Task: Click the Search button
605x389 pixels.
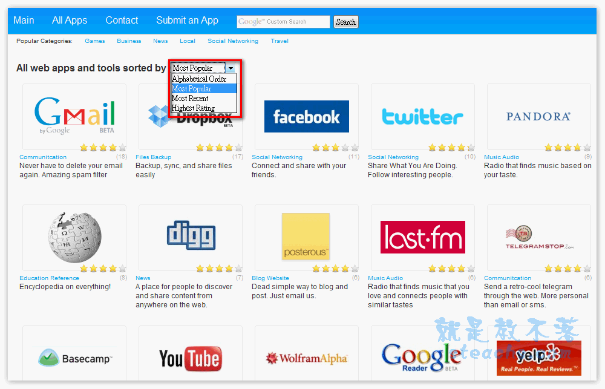Action: click(345, 22)
